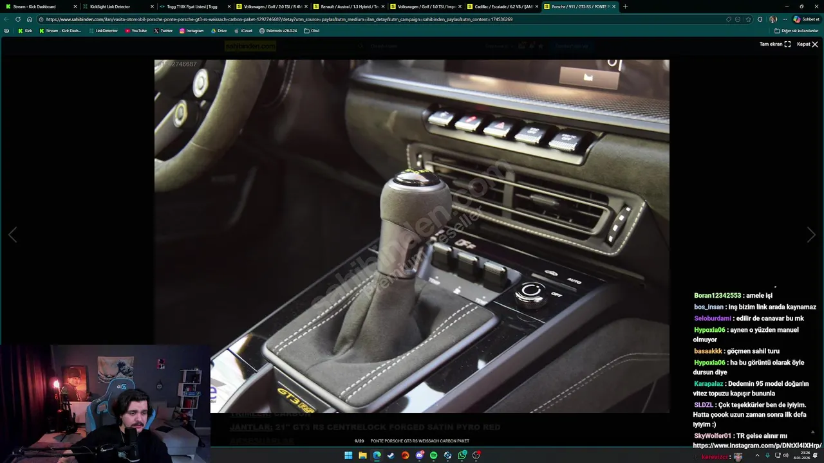Open the Instagram bookmark

click(191, 31)
